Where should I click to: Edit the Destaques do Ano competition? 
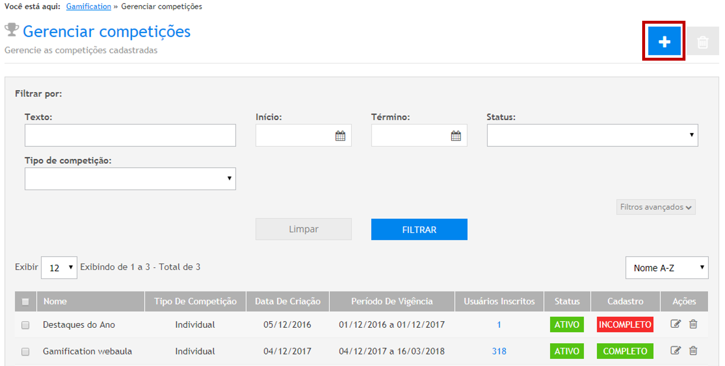675,324
